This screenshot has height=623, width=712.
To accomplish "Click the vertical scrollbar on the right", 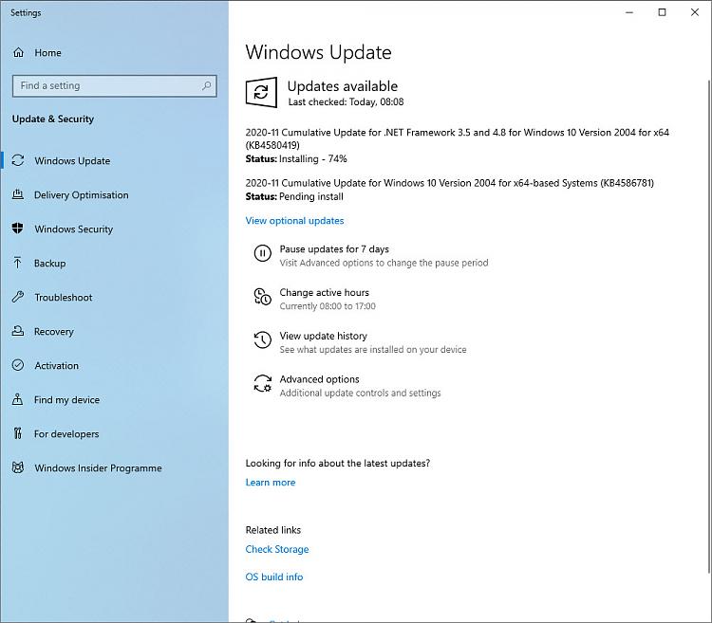I will coord(709,325).
